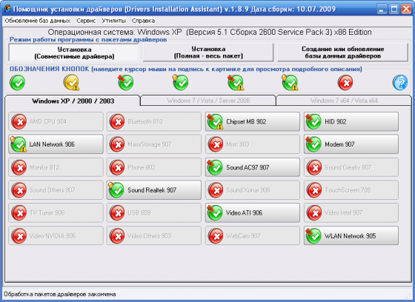Minimize the Drivers Installation Assistant window
415x302 pixels.
(x=381, y=9)
